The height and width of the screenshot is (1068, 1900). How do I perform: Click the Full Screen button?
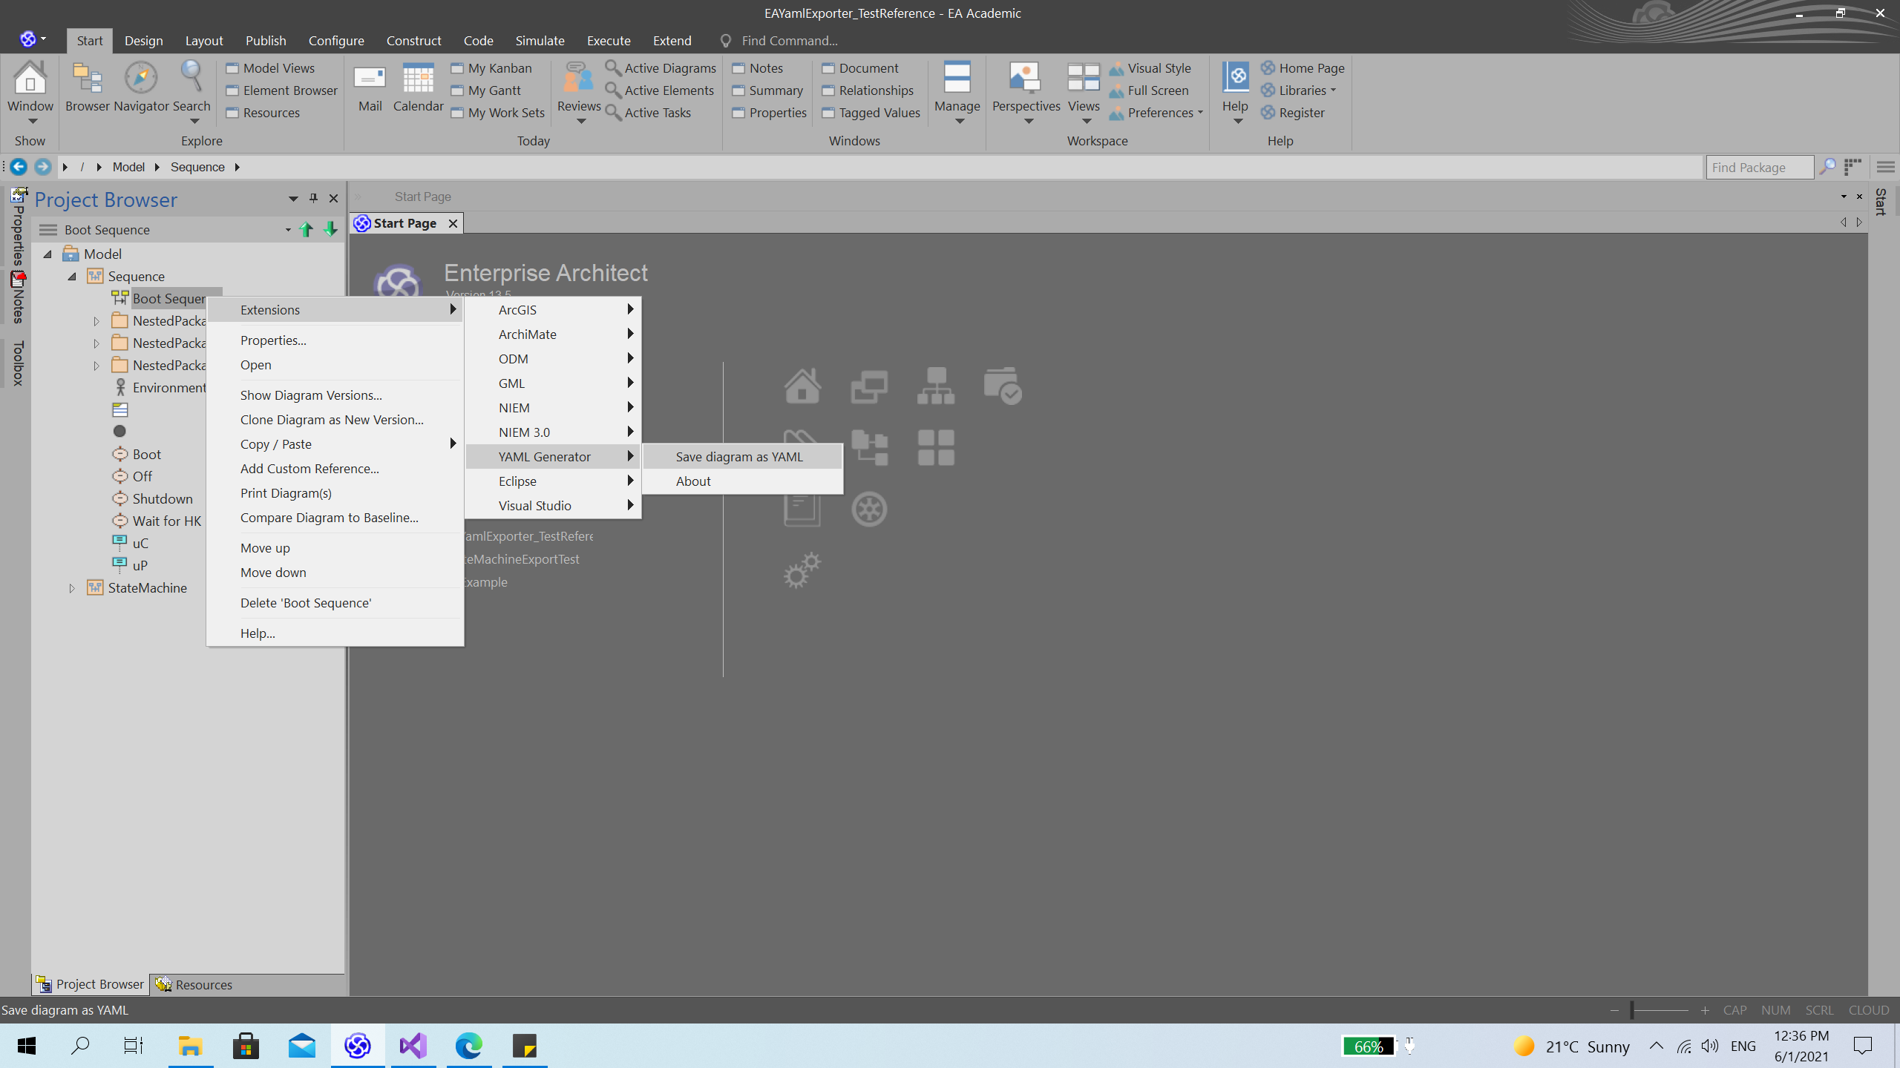coord(1149,90)
